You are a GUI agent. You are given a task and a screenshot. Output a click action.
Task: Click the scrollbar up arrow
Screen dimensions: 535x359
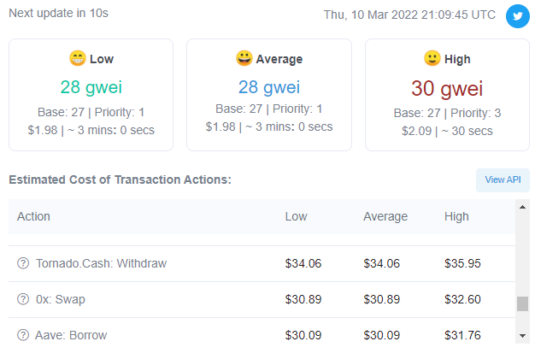pos(522,208)
